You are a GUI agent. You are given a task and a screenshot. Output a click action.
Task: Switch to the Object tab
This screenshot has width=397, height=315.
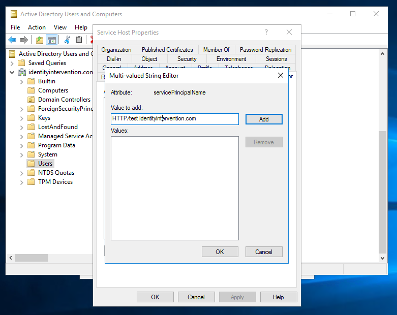(149, 59)
